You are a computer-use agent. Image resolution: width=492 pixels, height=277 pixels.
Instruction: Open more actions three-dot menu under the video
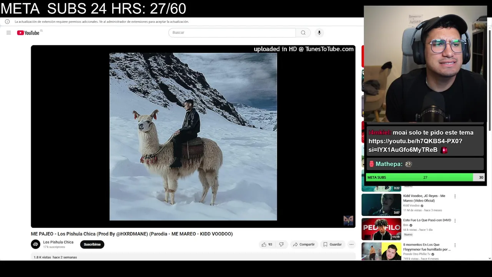pyautogui.click(x=351, y=244)
